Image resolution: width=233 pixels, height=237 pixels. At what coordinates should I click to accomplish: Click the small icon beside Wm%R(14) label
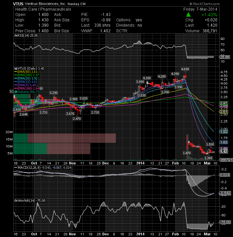click(16, 201)
